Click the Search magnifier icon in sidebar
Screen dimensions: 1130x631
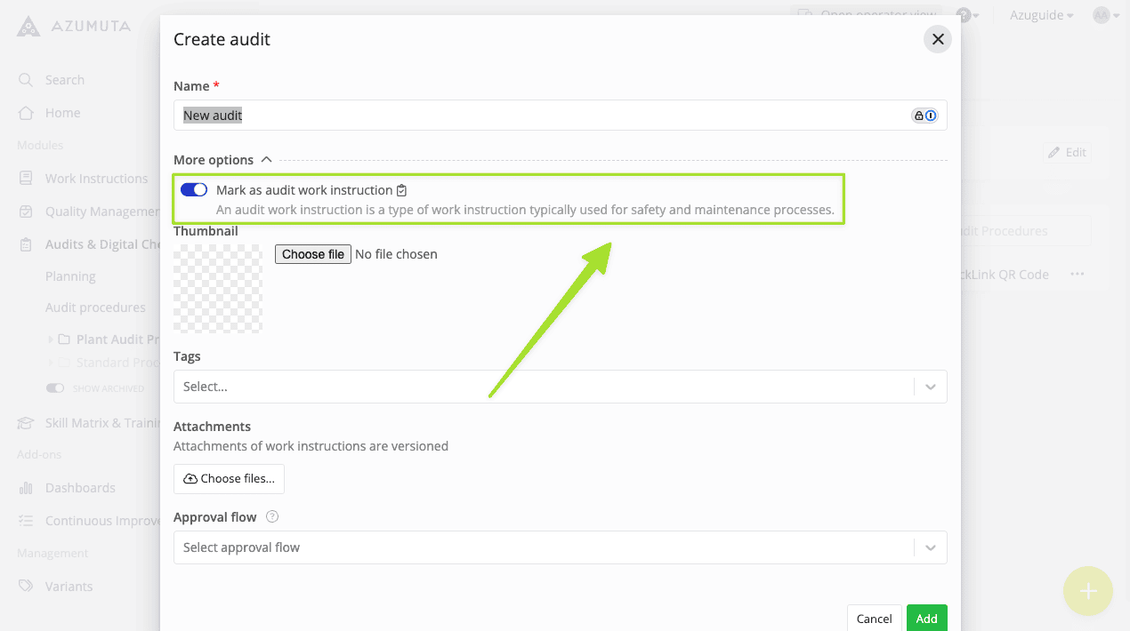pyautogui.click(x=26, y=80)
